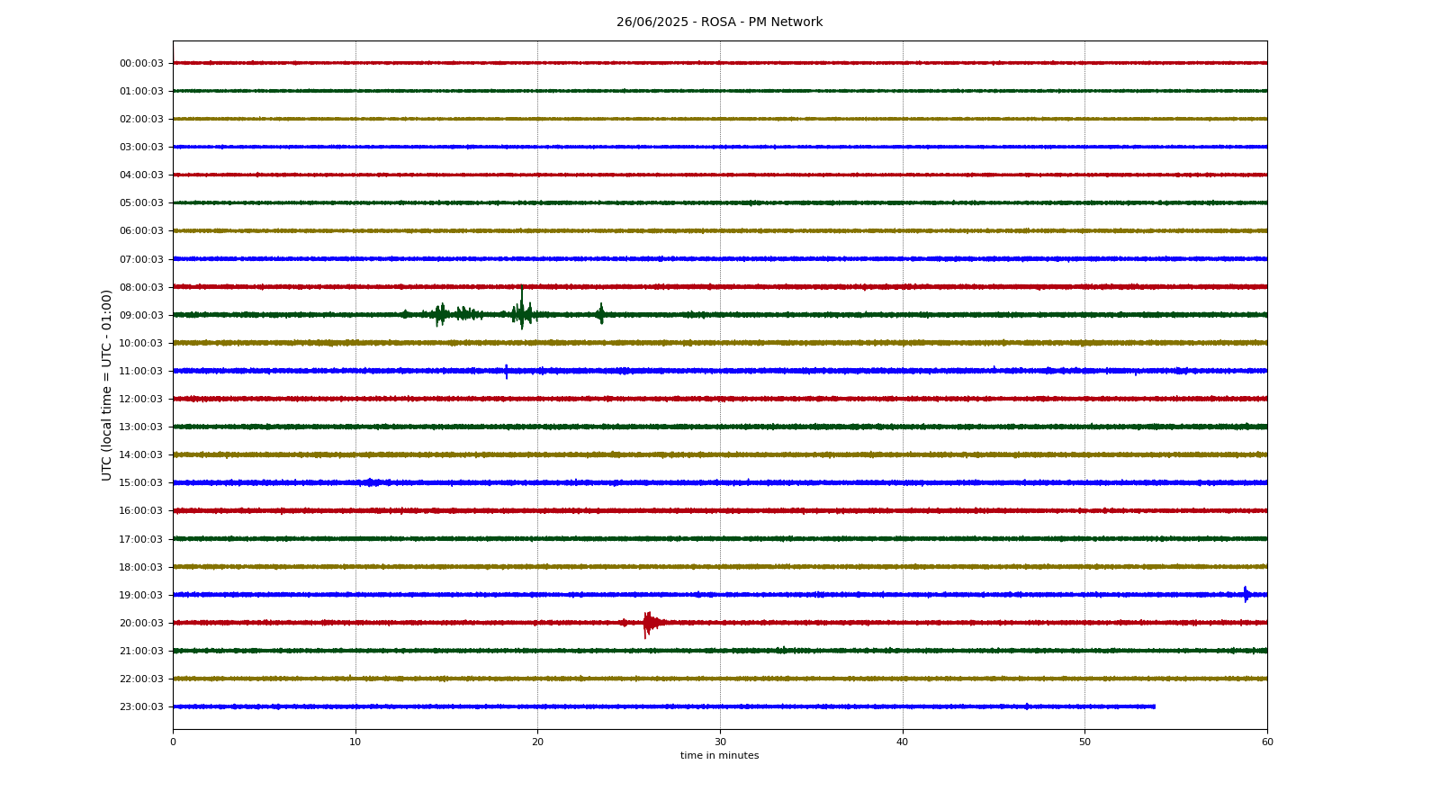1440x810 pixels.
Task: Click the x-axis tick label 50
Action: 1084,742
